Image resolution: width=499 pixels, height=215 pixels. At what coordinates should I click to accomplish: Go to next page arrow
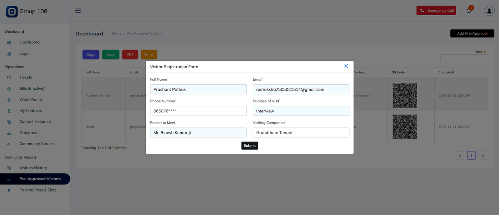[x=483, y=156]
